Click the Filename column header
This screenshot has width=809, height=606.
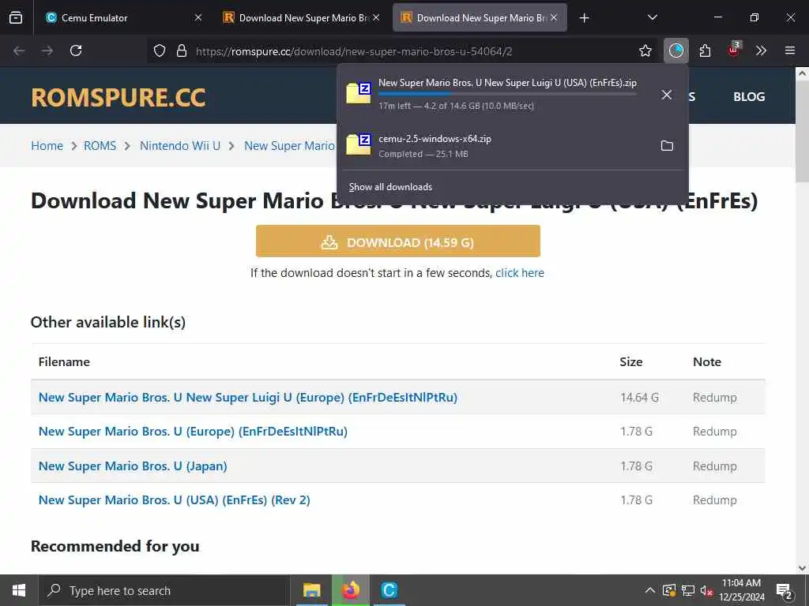pos(64,361)
